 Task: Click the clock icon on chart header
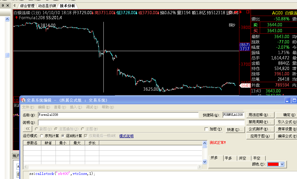coord(230,12)
